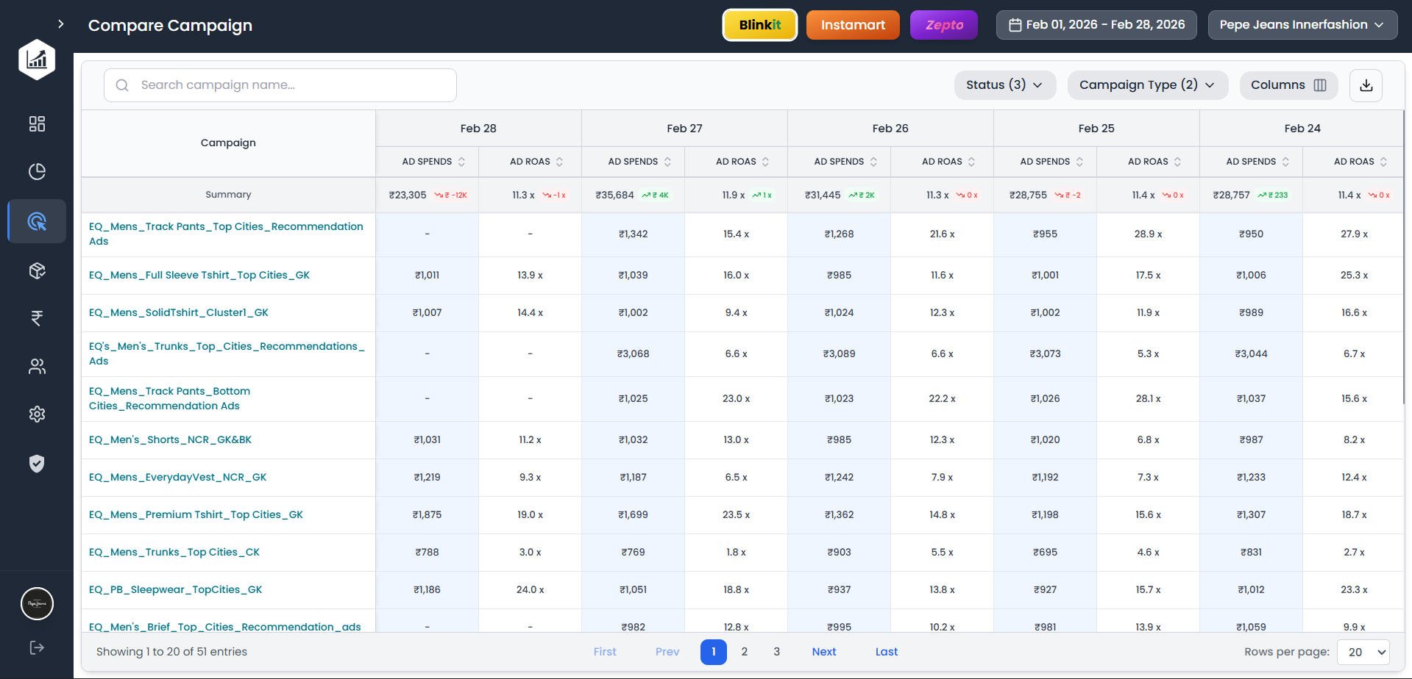Go to page 3

[x=776, y=652]
